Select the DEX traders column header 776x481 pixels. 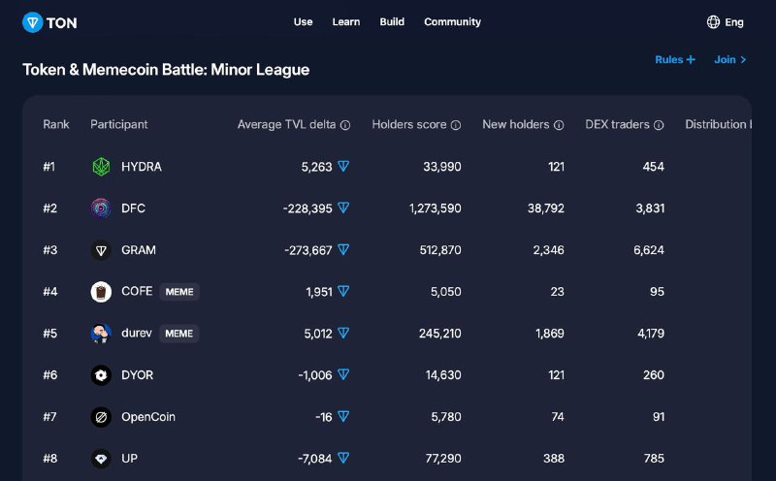[x=617, y=124]
